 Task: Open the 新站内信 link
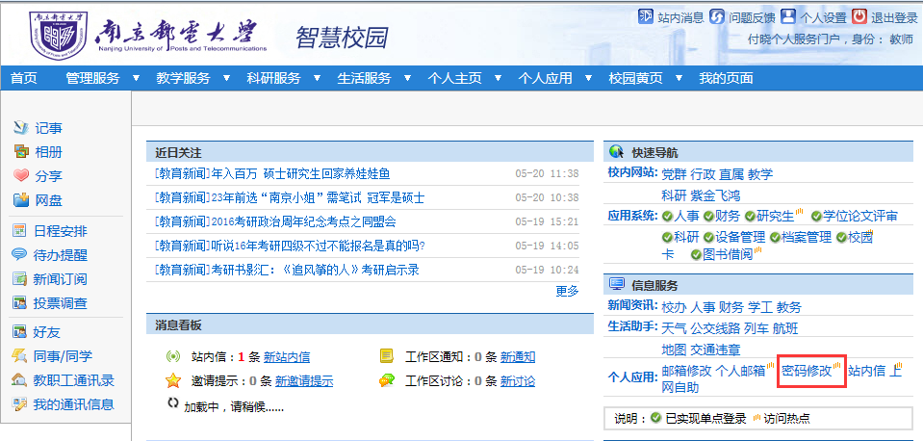tap(287, 356)
